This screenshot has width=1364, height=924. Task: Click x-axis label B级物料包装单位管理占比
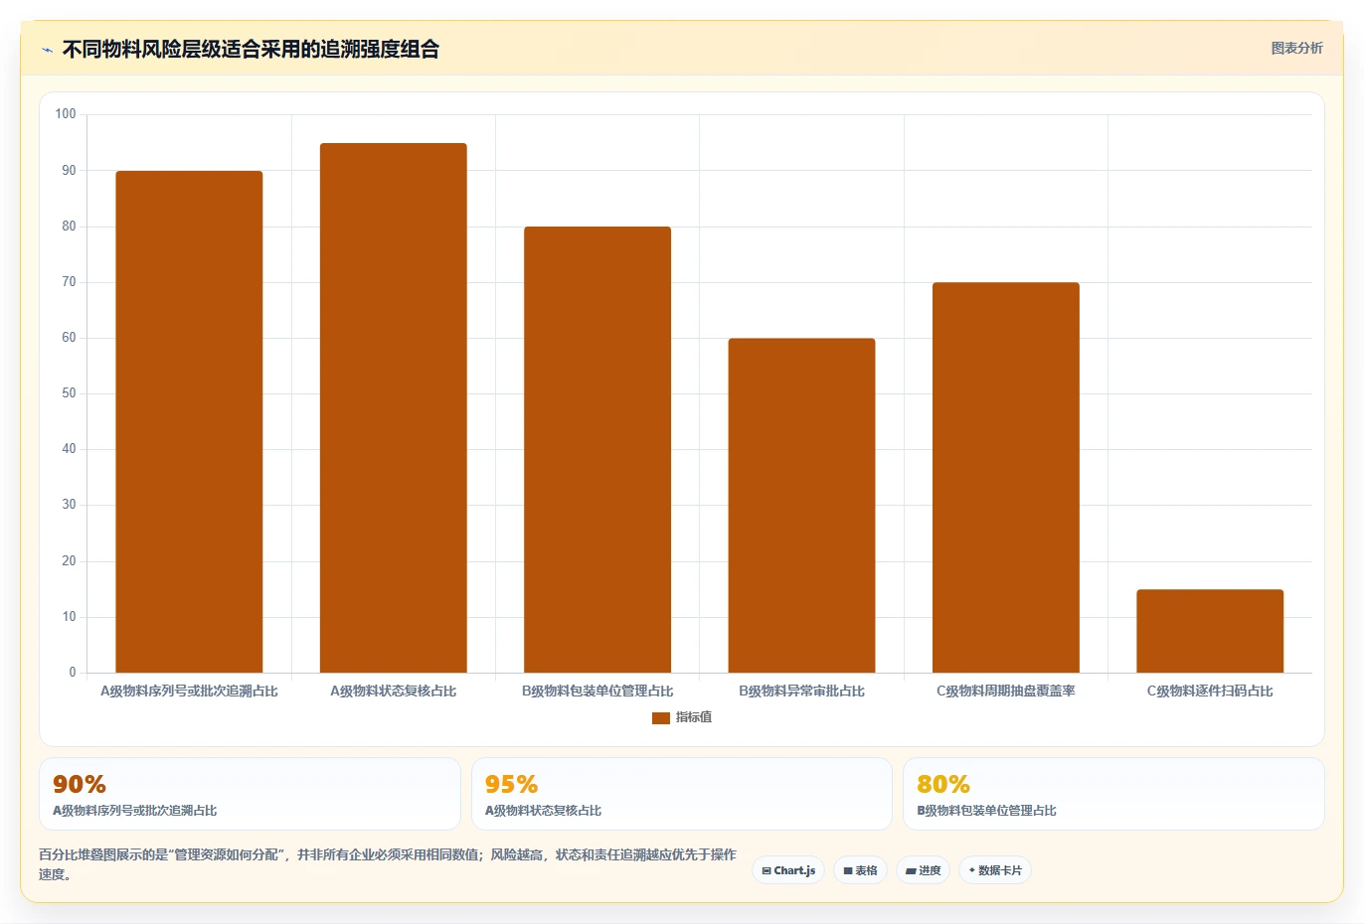(x=597, y=691)
